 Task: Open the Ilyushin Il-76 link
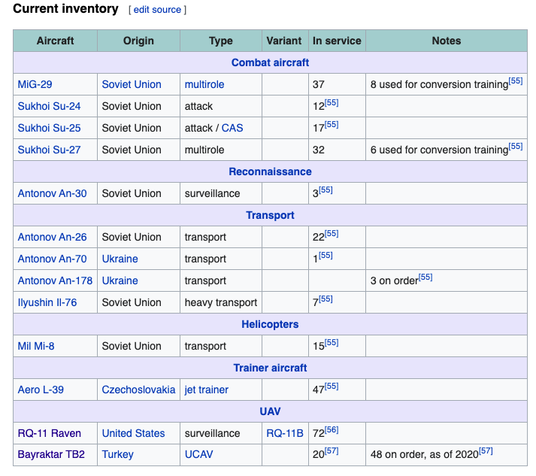pyautogui.click(x=47, y=302)
